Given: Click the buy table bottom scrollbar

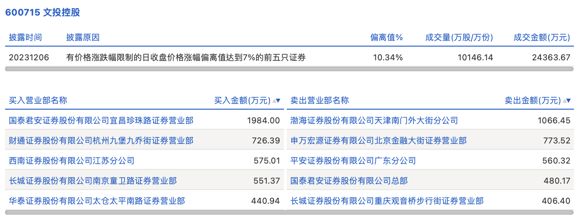Looking at the screenshot, I should pyautogui.click(x=145, y=212).
